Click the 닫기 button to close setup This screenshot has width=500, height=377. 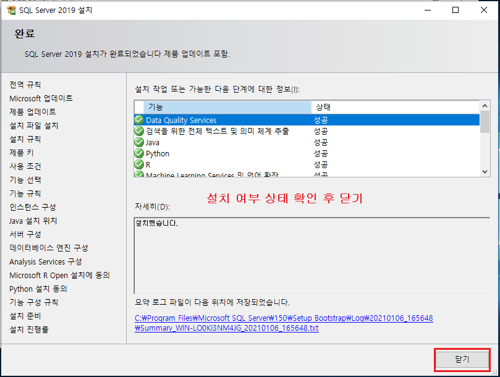pyautogui.click(x=462, y=360)
